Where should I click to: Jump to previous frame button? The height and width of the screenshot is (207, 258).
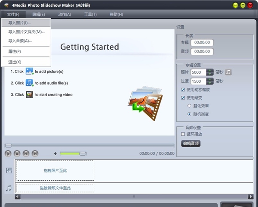pyautogui.click(x=26, y=154)
